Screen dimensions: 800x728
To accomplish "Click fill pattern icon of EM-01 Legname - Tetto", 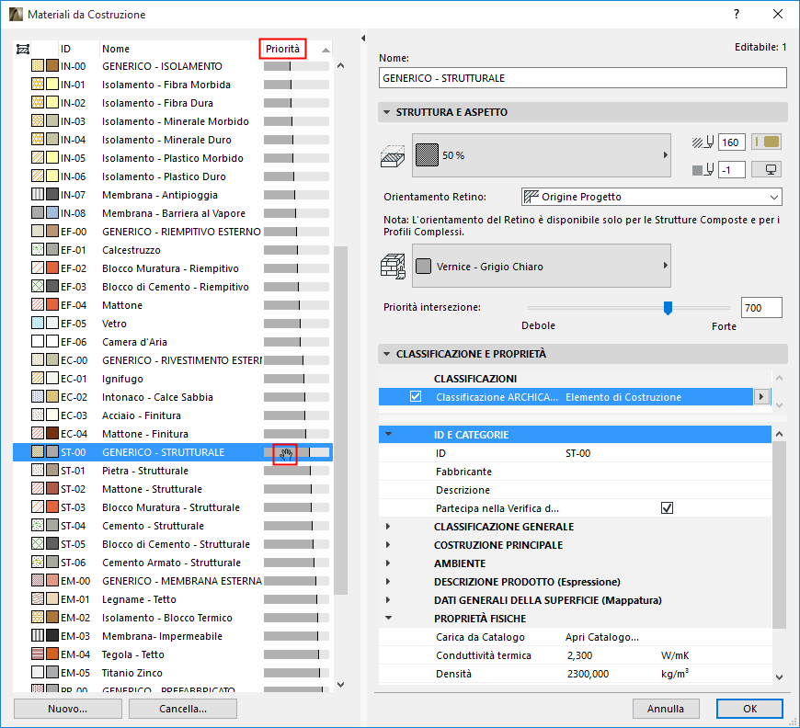I will [x=38, y=599].
